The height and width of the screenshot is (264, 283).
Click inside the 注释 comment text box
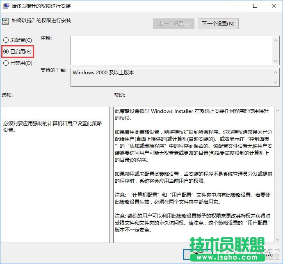coord(171,51)
